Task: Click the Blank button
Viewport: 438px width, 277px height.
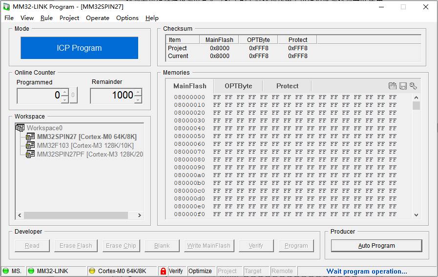Action: pyautogui.click(x=162, y=245)
